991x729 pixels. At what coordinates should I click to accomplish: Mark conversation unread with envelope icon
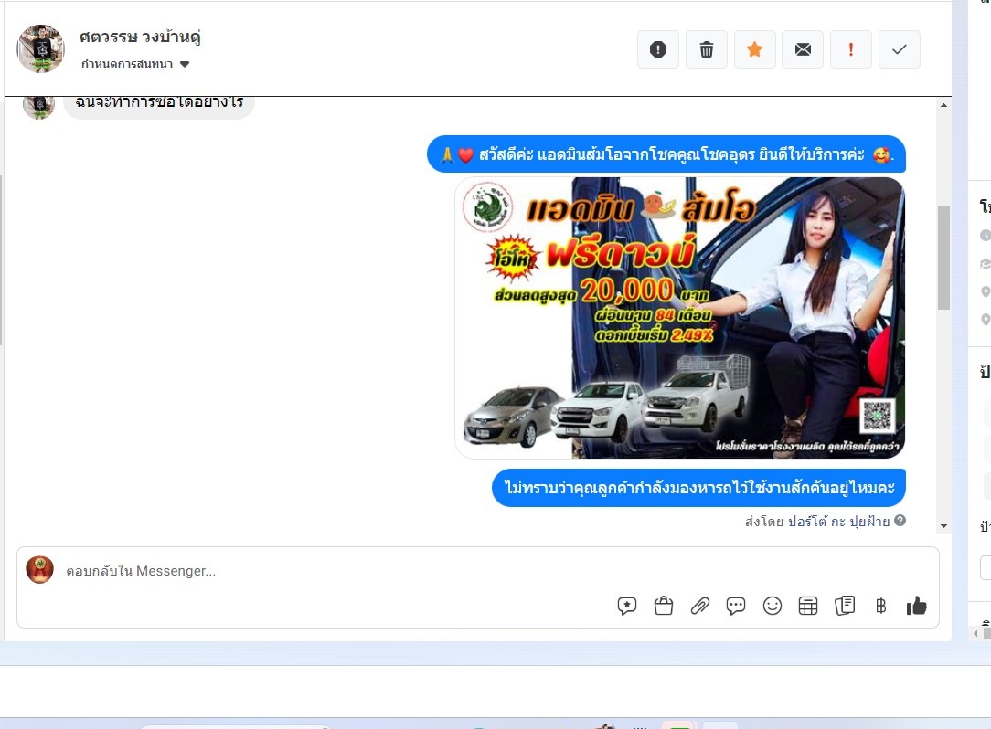pyautogui.click(x=803, y=49)
